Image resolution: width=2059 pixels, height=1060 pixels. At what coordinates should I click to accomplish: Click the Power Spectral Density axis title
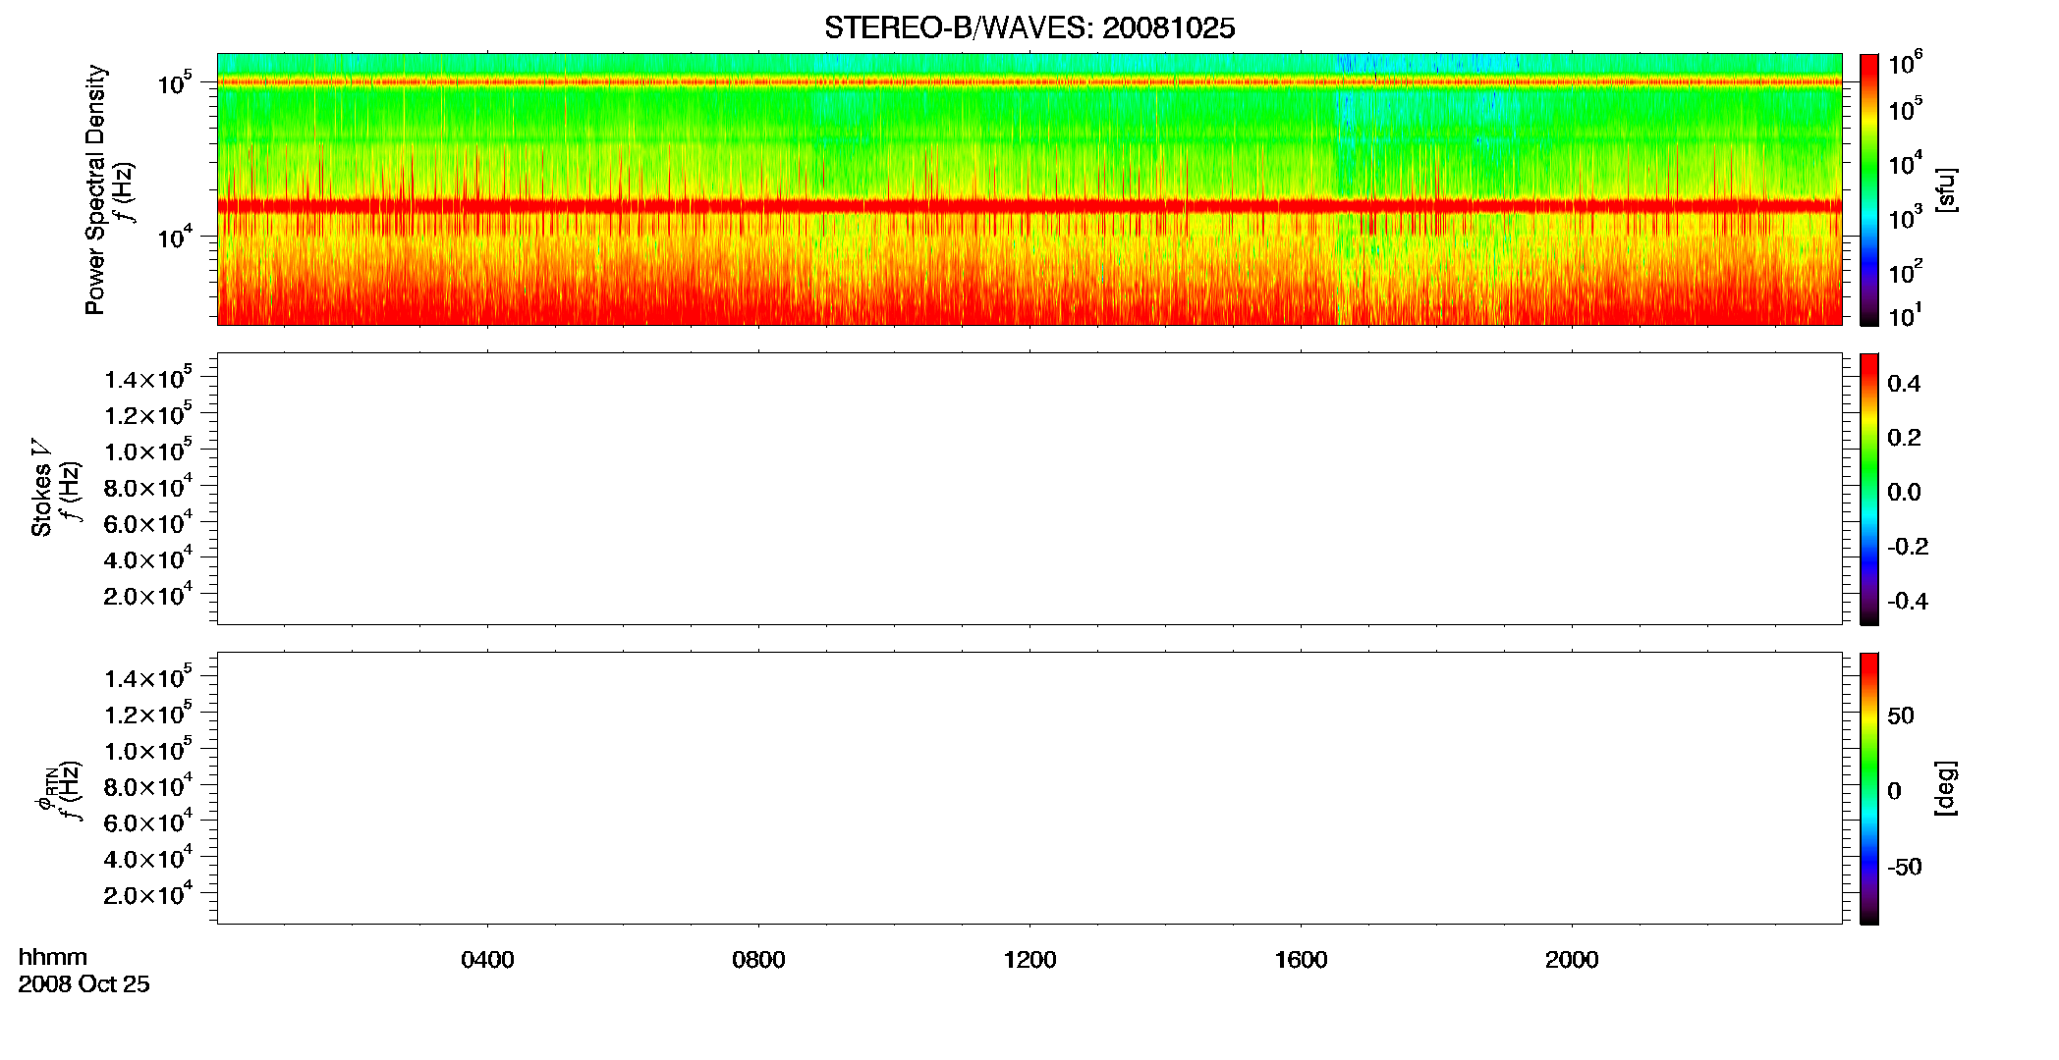[95, 189]
